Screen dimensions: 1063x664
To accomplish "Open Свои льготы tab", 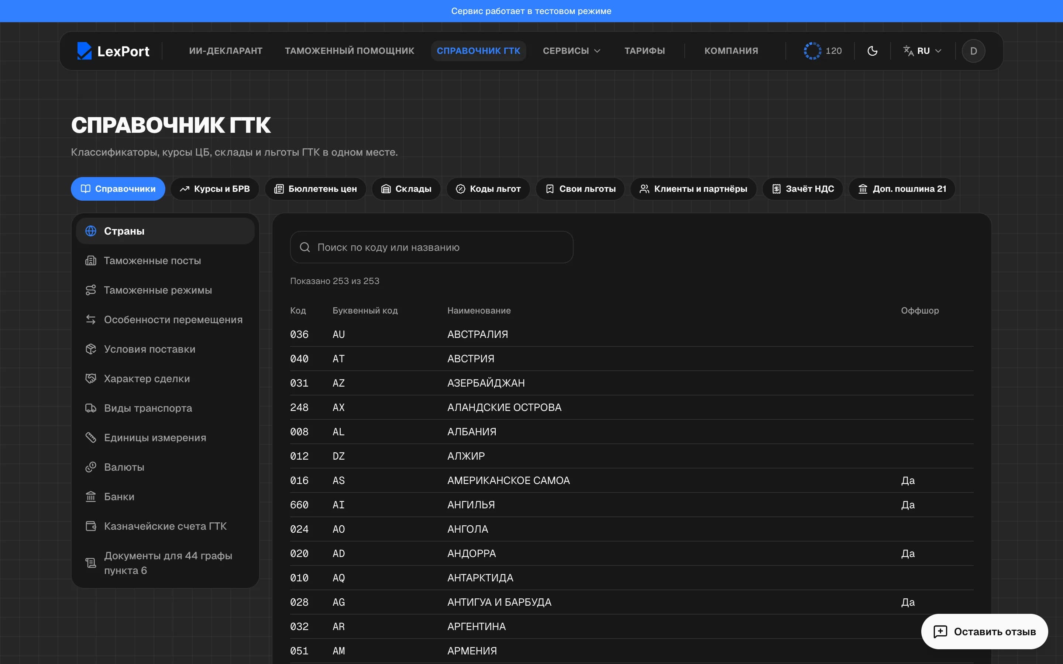I will coord(580,189).
